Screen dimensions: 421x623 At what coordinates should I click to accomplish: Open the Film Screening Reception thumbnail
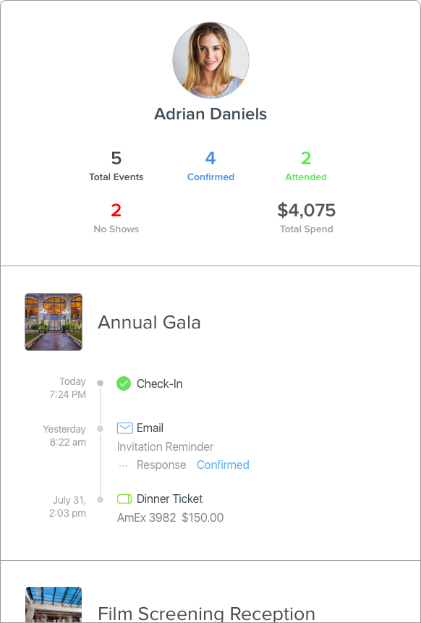tap(54, 605)
